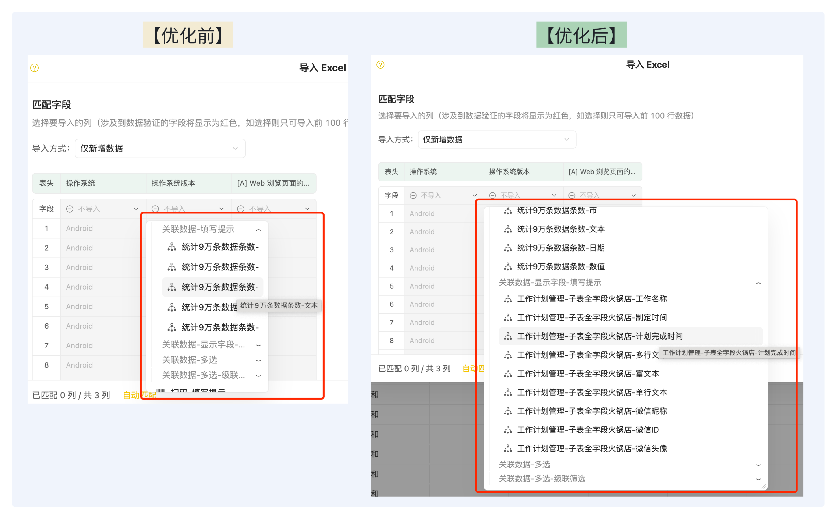Click minus-circle icon in 优化后 操作系统 field selector
Viewport: 837px width, 519px height.
(413, 195)
